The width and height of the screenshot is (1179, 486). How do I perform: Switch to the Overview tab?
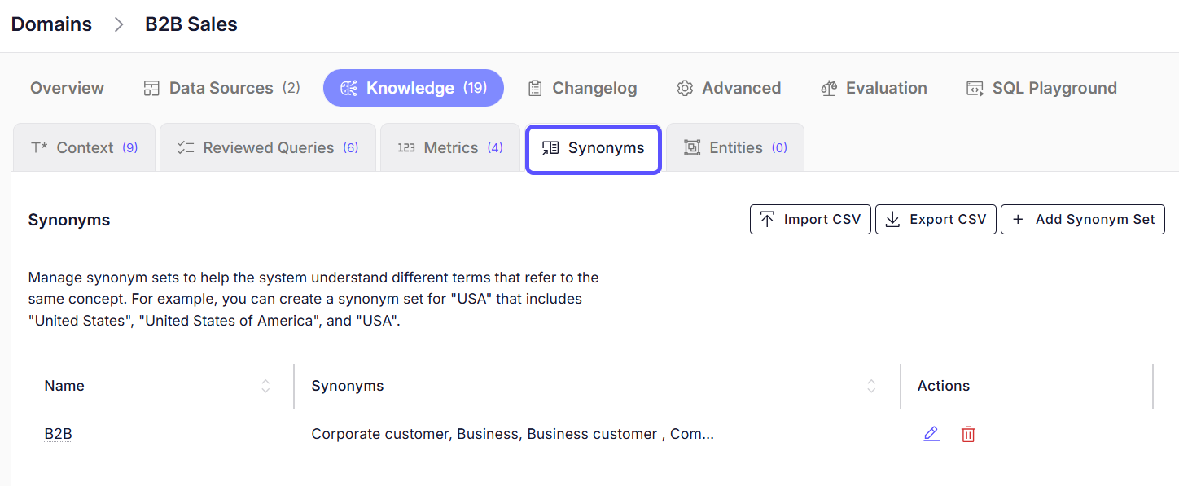[x=67, y=87]
